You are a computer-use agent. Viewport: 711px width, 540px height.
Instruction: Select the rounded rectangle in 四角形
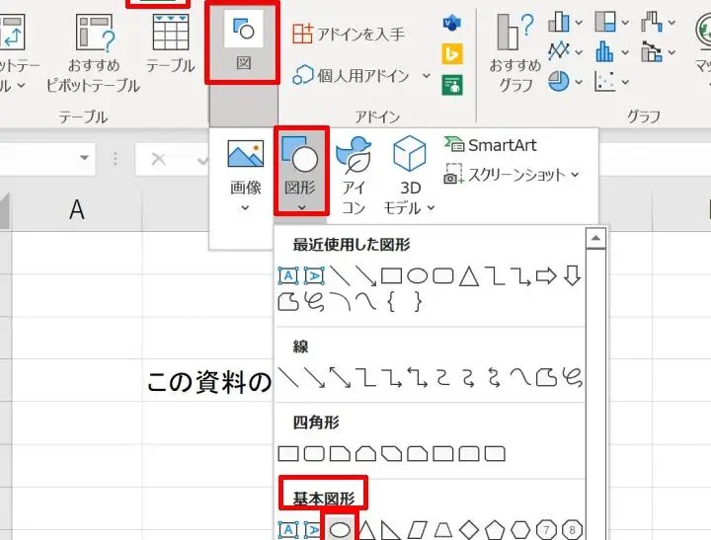tap(314, 453)
